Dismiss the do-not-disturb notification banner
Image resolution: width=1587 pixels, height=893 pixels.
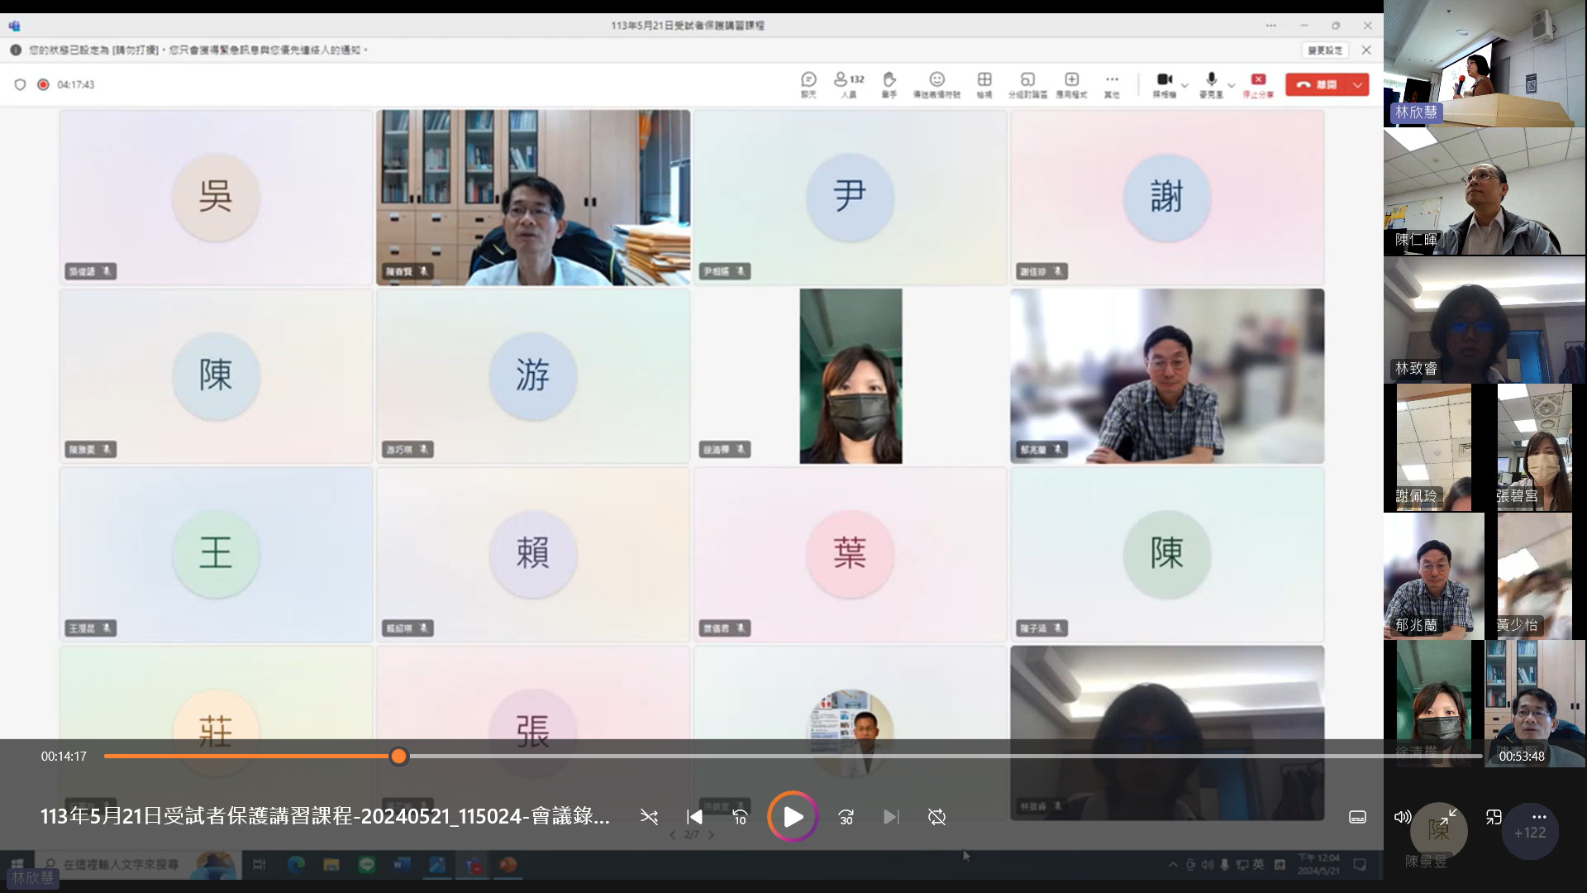coord(1366,50)
